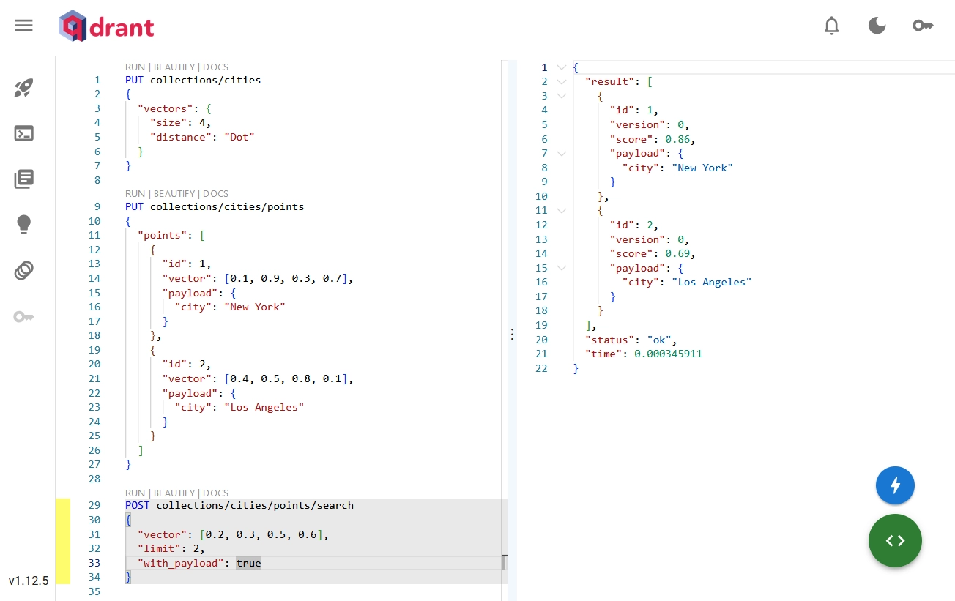This screenshot has width=955, height=601.
Task: Open the hamburger navigation menu
Action: click(24, 26)
